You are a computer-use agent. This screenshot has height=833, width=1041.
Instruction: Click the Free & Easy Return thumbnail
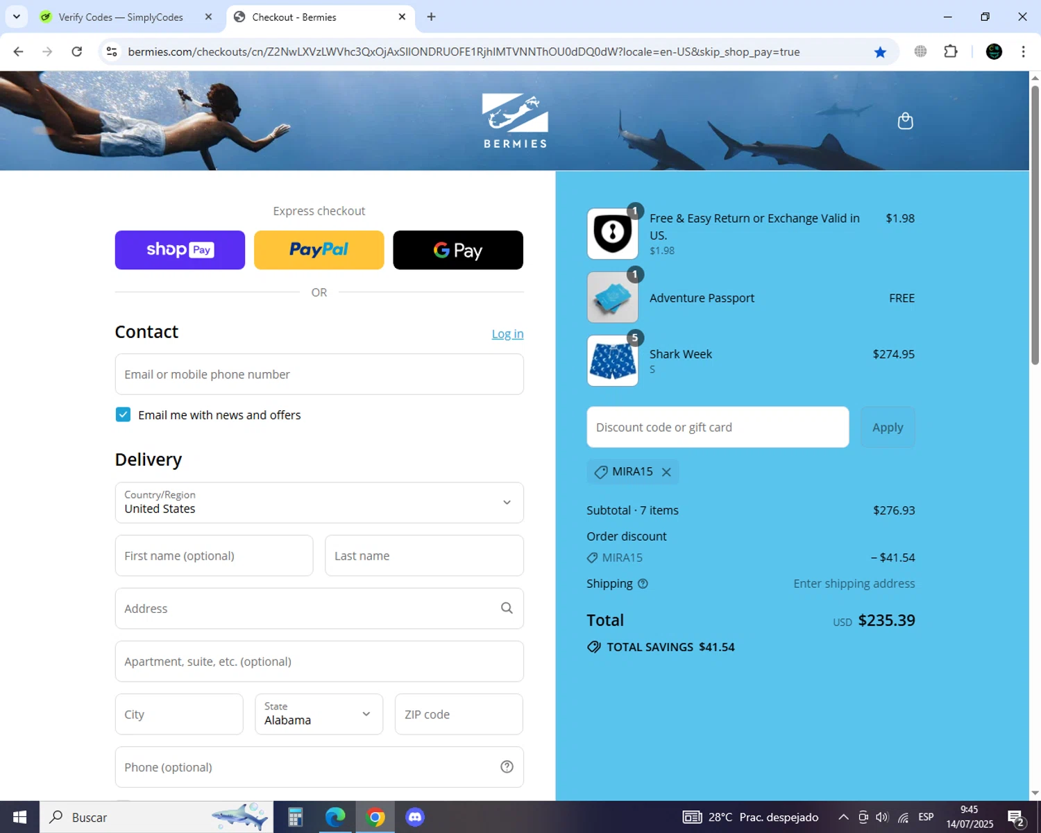pos(613,234)
